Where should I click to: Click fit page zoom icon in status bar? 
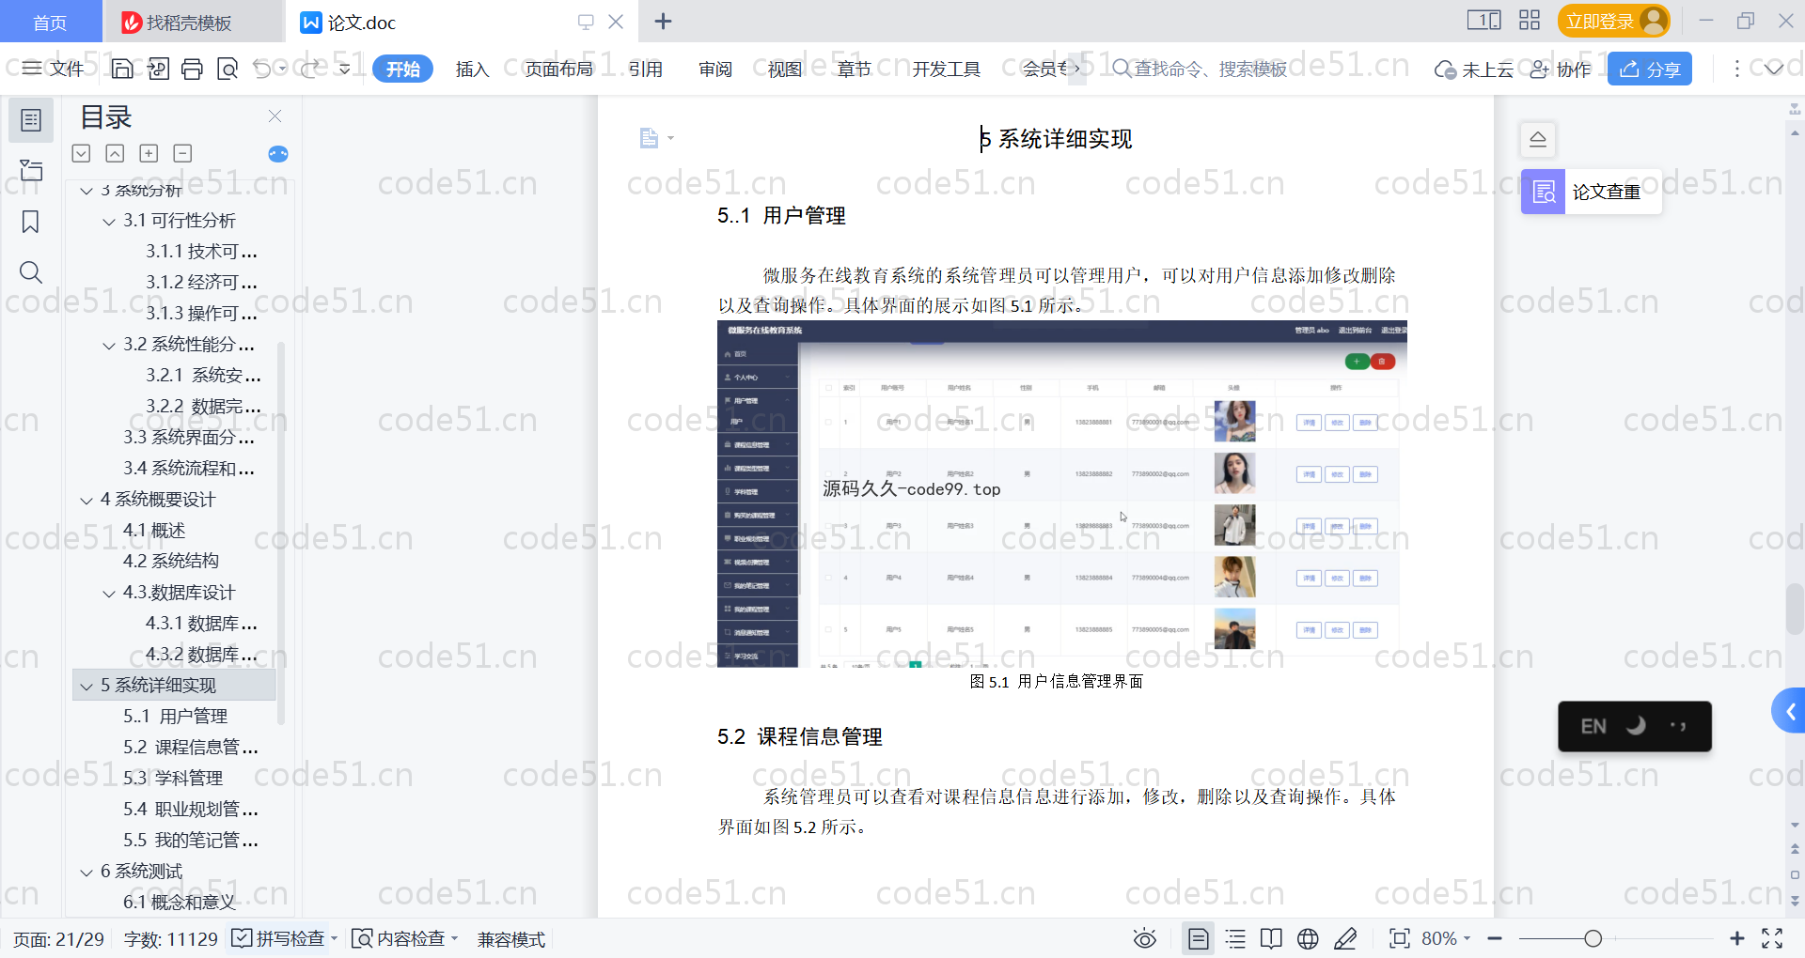pos(1400,938)
